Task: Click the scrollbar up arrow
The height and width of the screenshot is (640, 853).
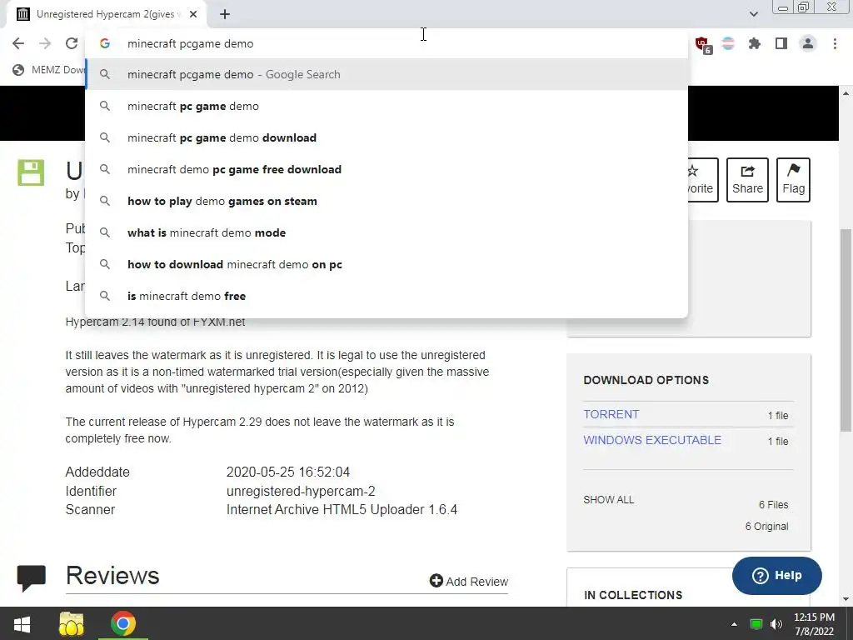Action: 846,93
